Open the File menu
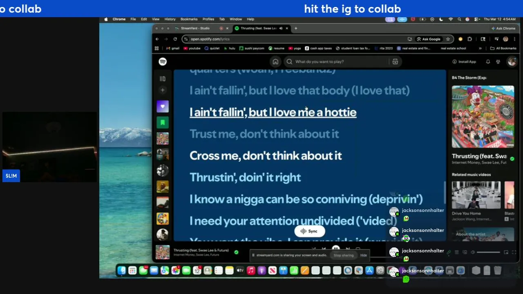Image resolution: width=523 pixels, height=294 pixels. pos(133,19)
